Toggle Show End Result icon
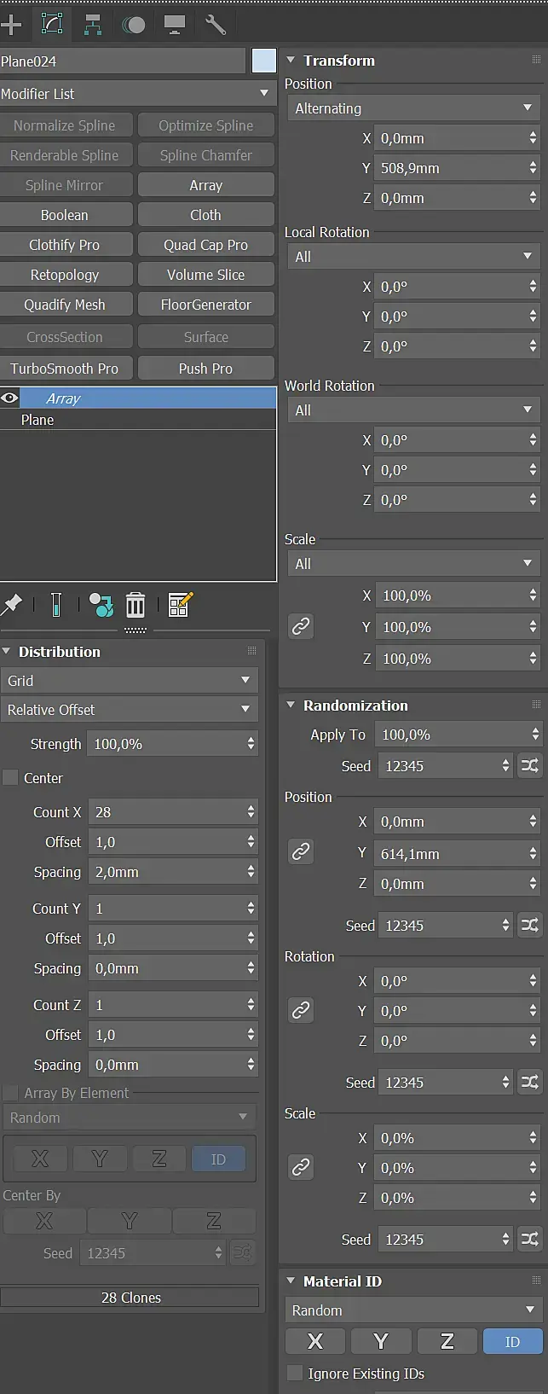 [56, 605]
